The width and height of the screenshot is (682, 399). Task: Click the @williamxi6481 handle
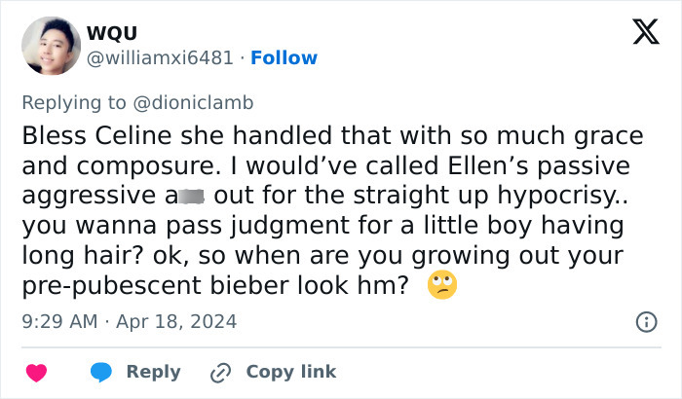(161, 58)
